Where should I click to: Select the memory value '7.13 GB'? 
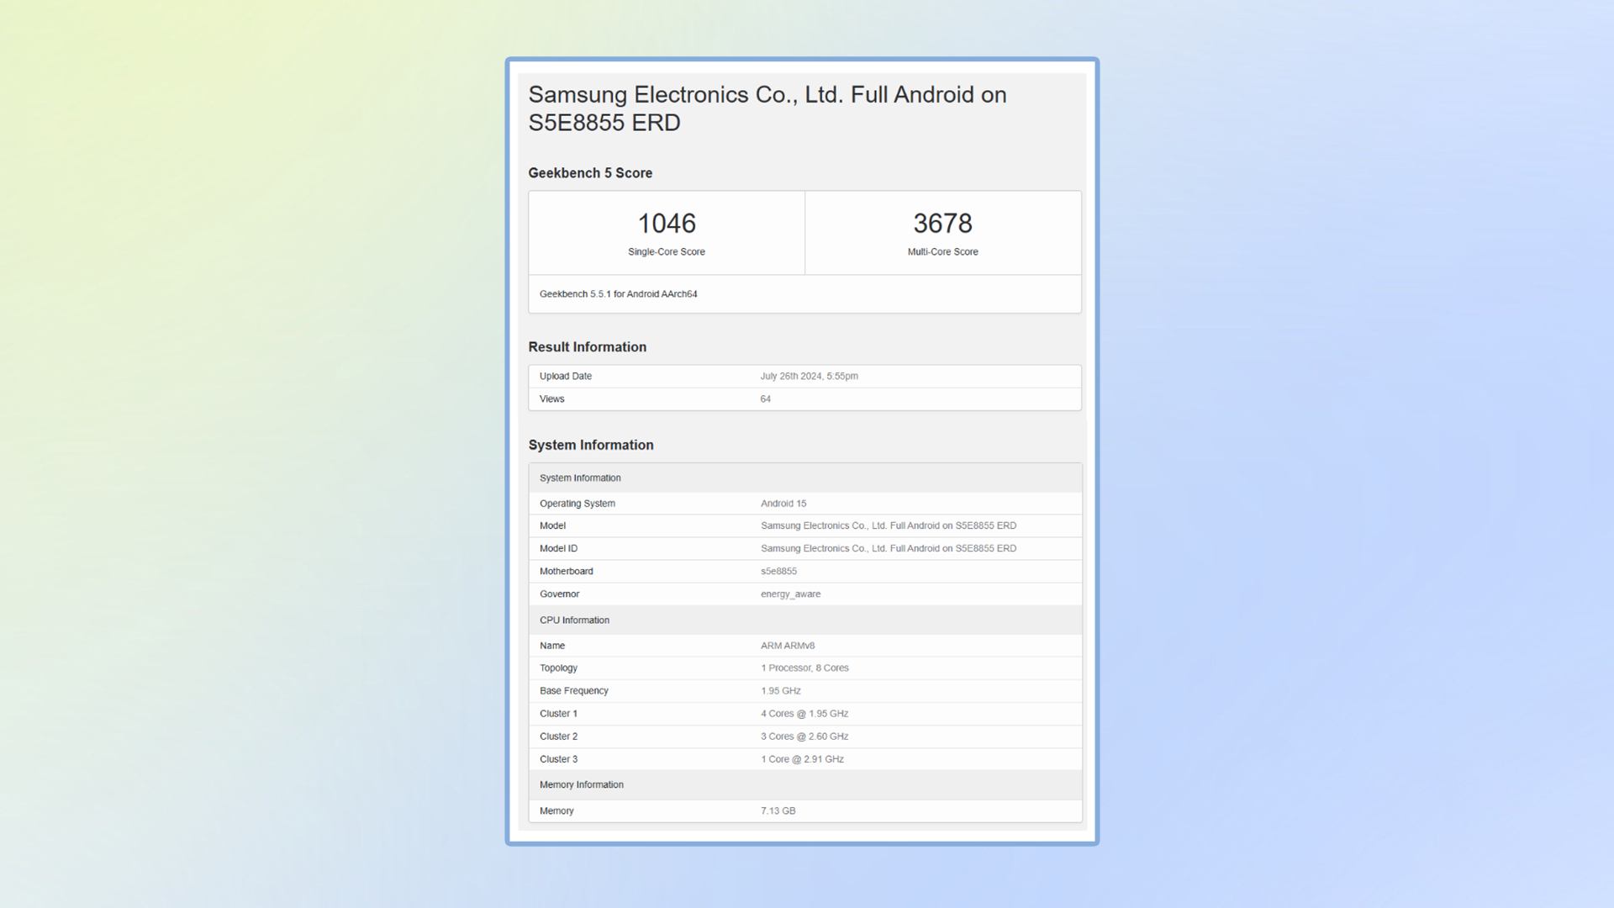click(x=778, y=811)
